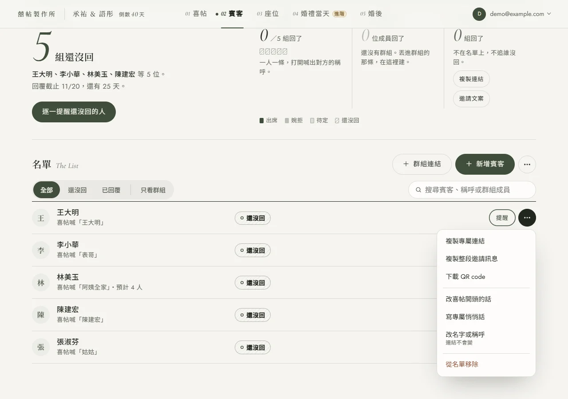Filter the list by 已回覆
Viewport: 568px width, 399px height.
coord(111,190)
